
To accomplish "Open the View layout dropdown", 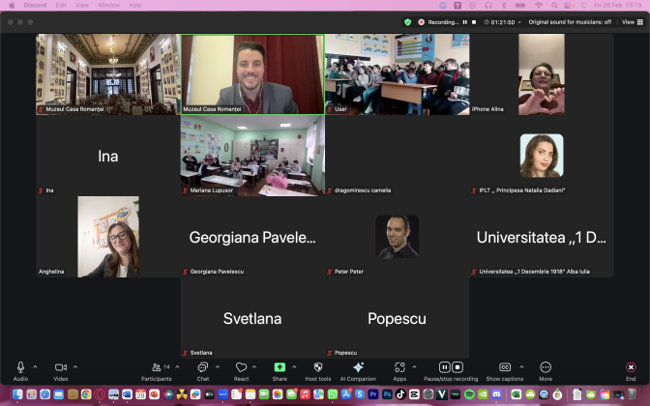I will tap(627, 21).
